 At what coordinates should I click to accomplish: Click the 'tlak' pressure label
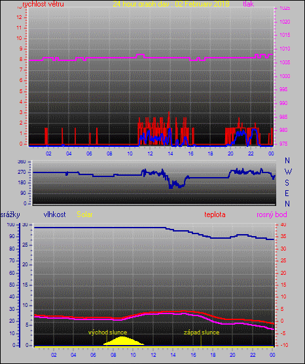(x=249, y=4)
